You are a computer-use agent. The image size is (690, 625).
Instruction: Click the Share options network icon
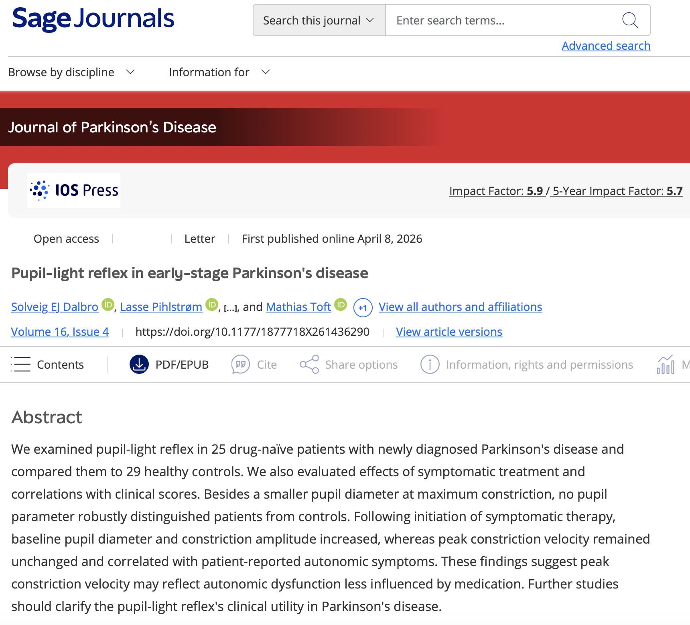click(309, 364)
